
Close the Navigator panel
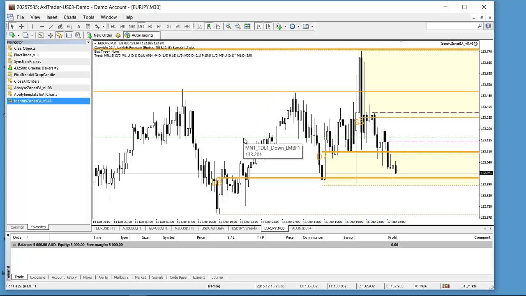tap(88, 42)
